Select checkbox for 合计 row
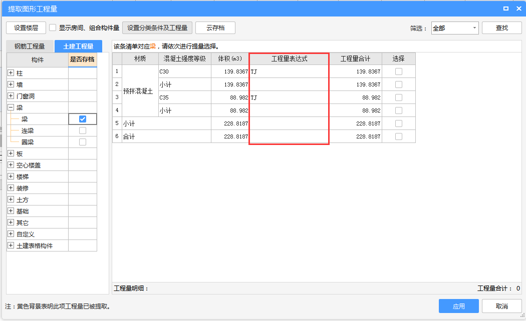 tap(398, 136)
